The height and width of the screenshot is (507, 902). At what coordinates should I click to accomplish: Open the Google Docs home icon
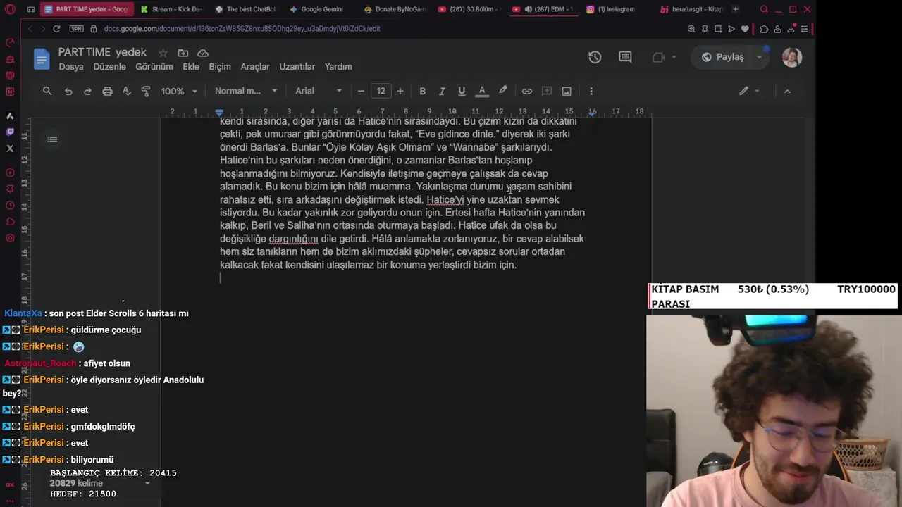point(42,58)
